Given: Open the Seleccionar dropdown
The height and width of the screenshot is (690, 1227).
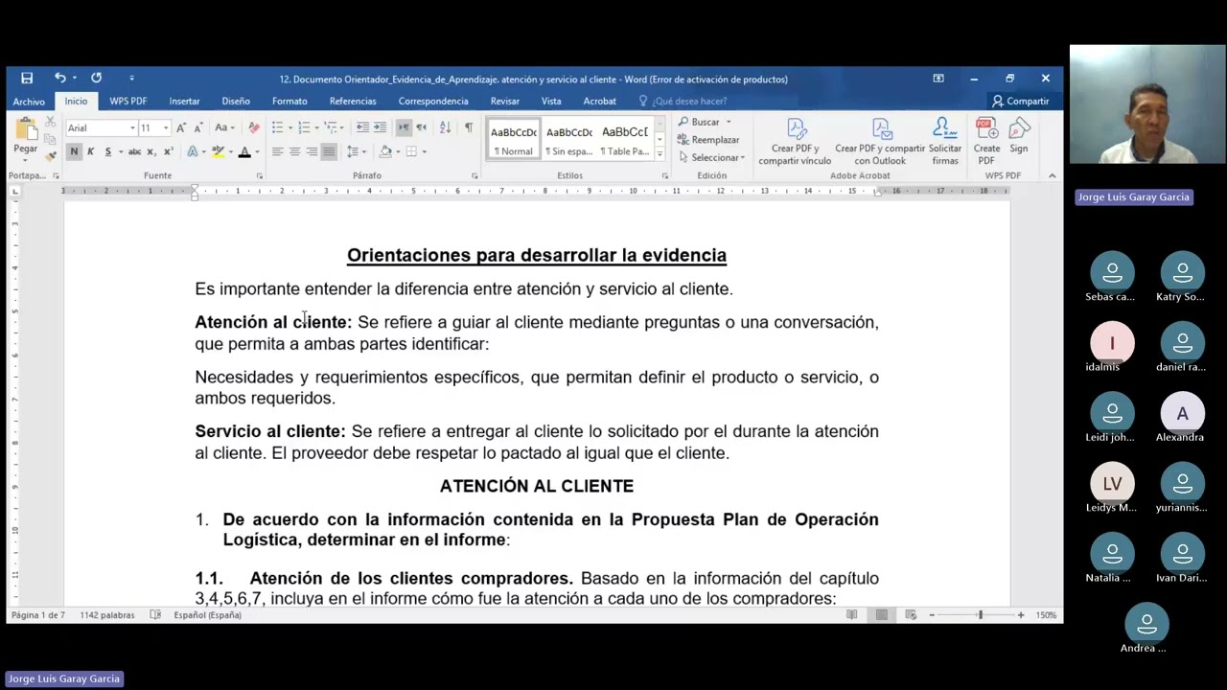Looking at the screenshot, I should pos(711,157).
